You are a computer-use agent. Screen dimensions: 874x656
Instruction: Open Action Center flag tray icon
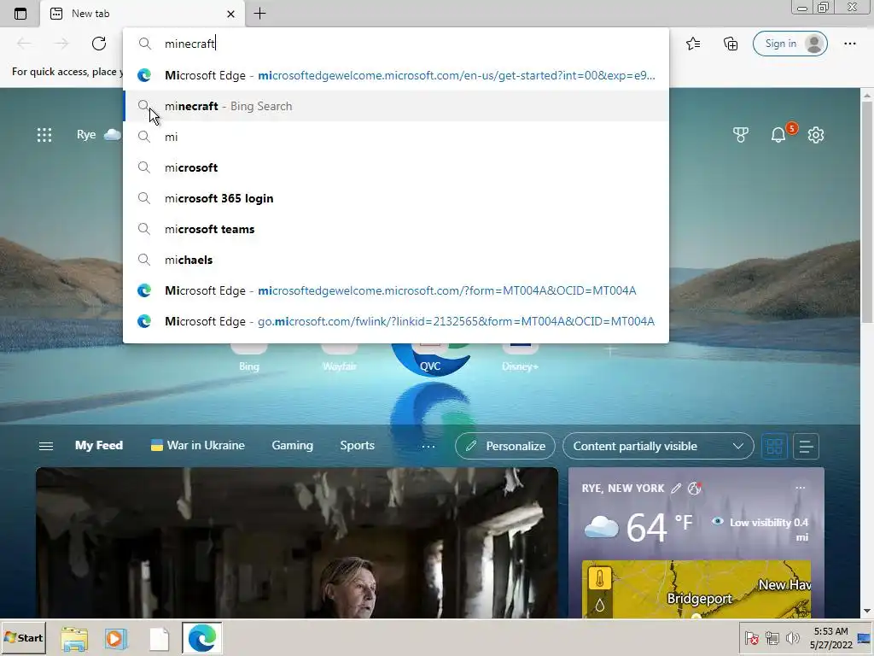[751, 637]
